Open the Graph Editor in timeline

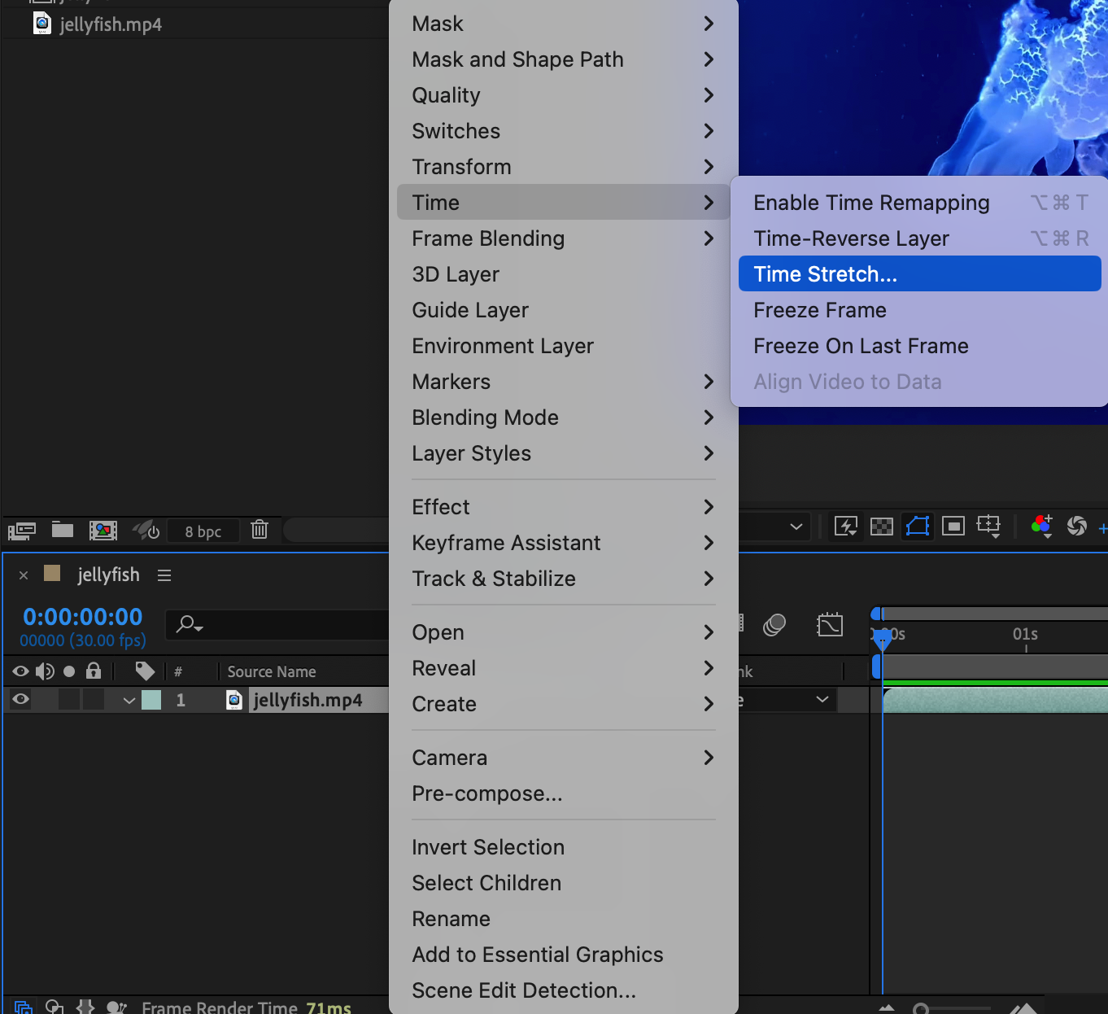click(x=830, y=625)
